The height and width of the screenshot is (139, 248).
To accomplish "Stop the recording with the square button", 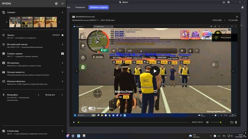I will click(x=62, y=35).
